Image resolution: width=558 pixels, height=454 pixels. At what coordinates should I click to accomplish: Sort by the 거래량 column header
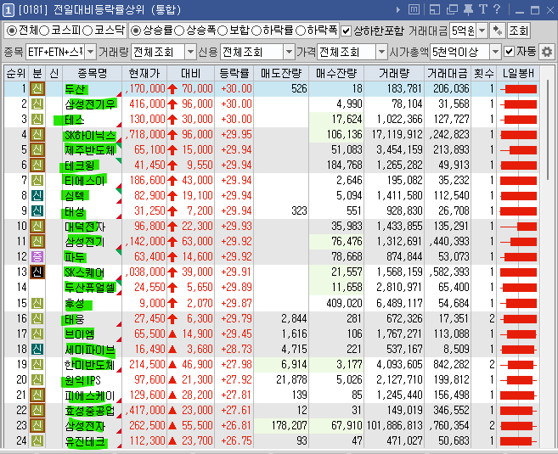394,73
